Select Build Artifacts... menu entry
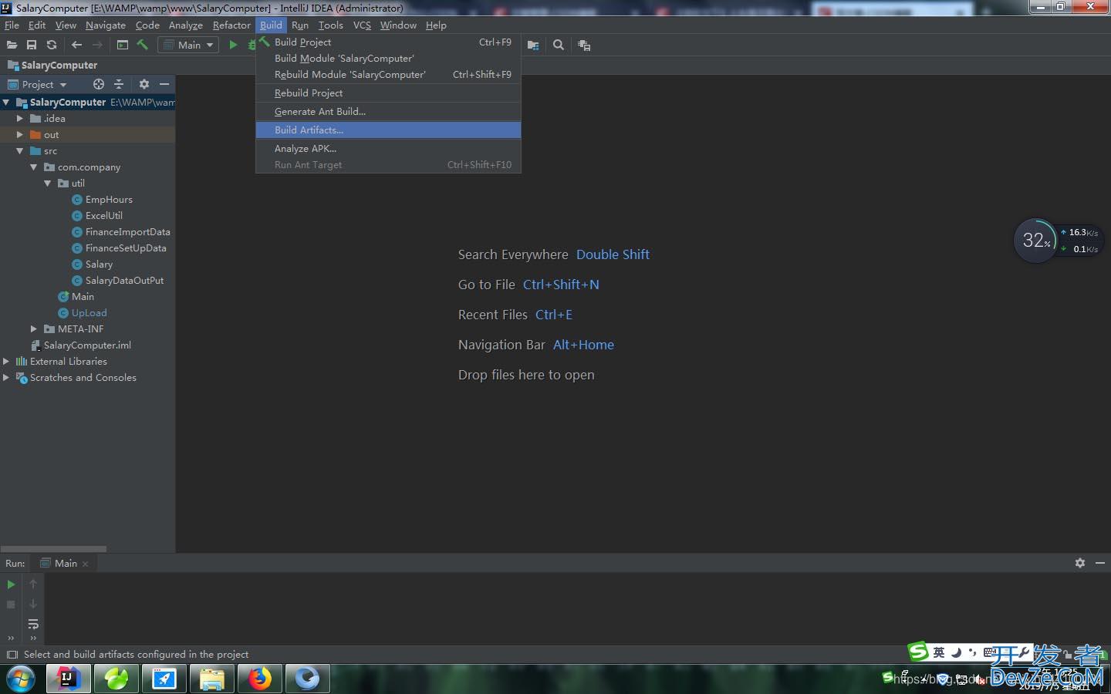 click(x=388, y=130)
